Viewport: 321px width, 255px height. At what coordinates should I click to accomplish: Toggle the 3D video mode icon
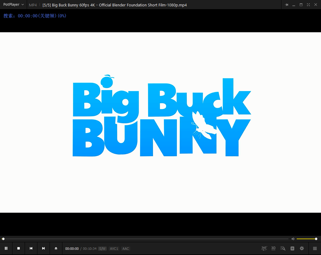click(273, 248)
